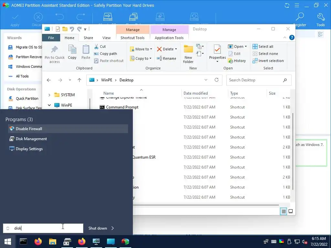Open the Delete dropdown arrow
Image resolution: width=331 pixels, height=248 pixels.
(x=176, y=49)
